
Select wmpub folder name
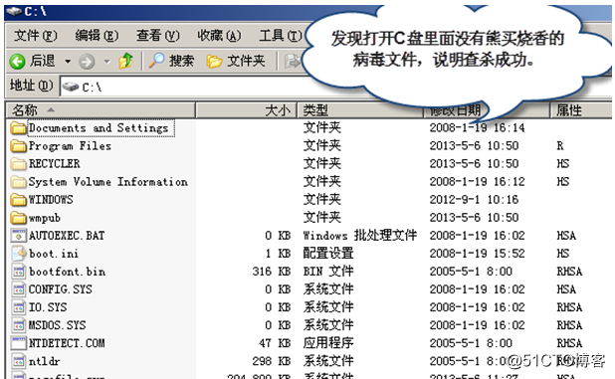point(45,218)
